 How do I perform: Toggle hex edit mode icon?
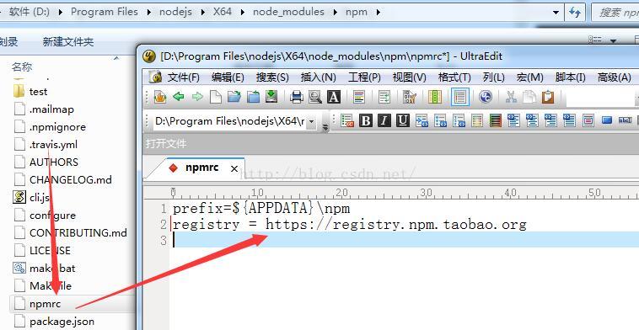[409, 97]
